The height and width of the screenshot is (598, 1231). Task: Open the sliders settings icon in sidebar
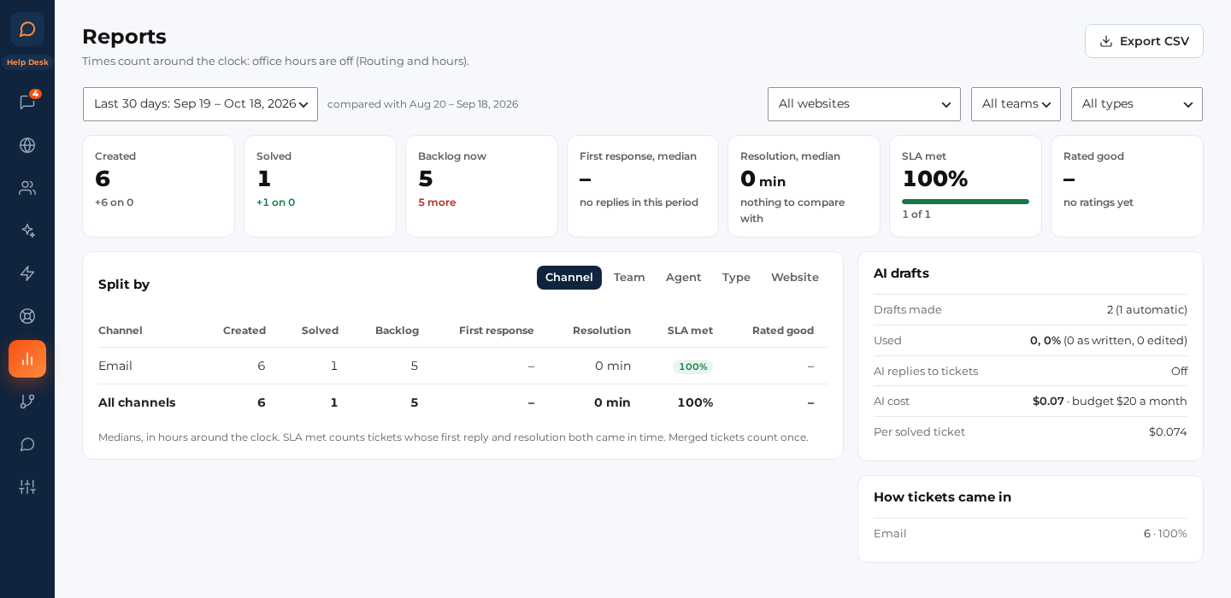[x=27, y=487]
